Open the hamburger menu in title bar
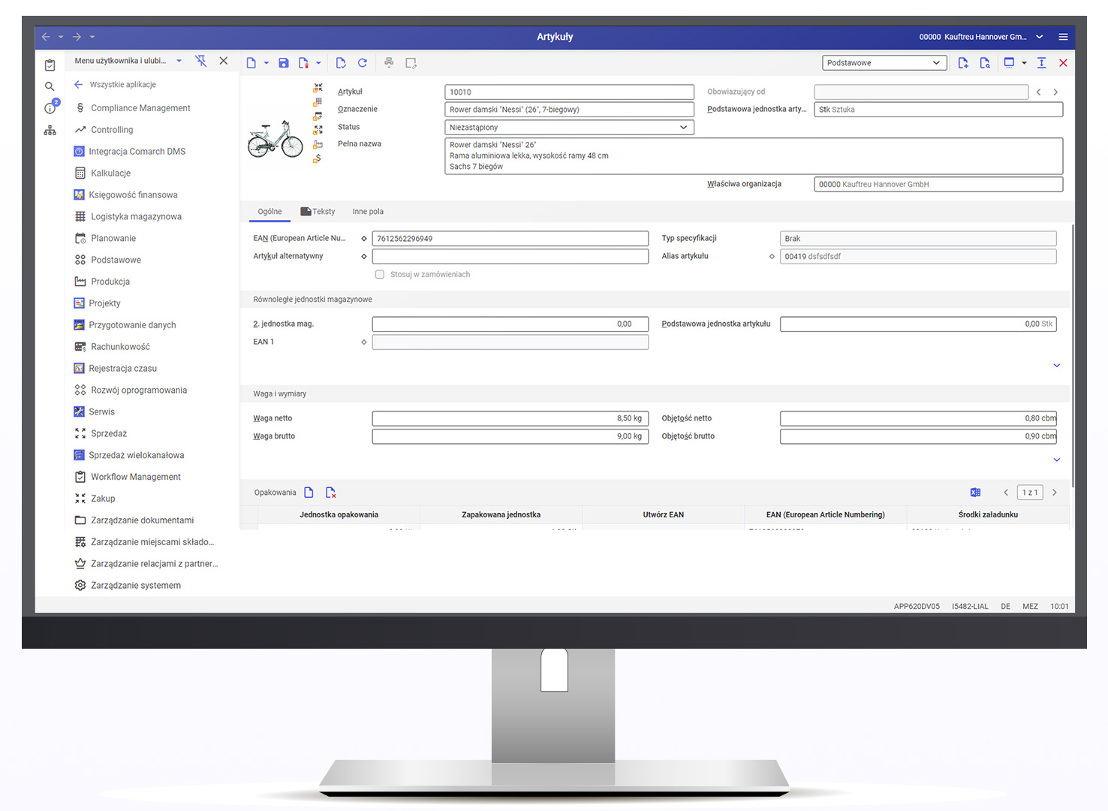This screenshot has height=811, width=1108. [x=1063, y=37]
